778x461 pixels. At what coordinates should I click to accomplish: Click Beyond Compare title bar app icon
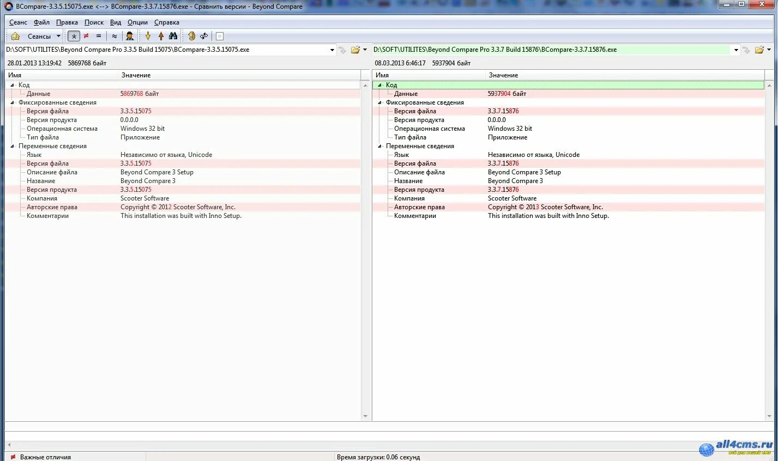coord(9,7)
